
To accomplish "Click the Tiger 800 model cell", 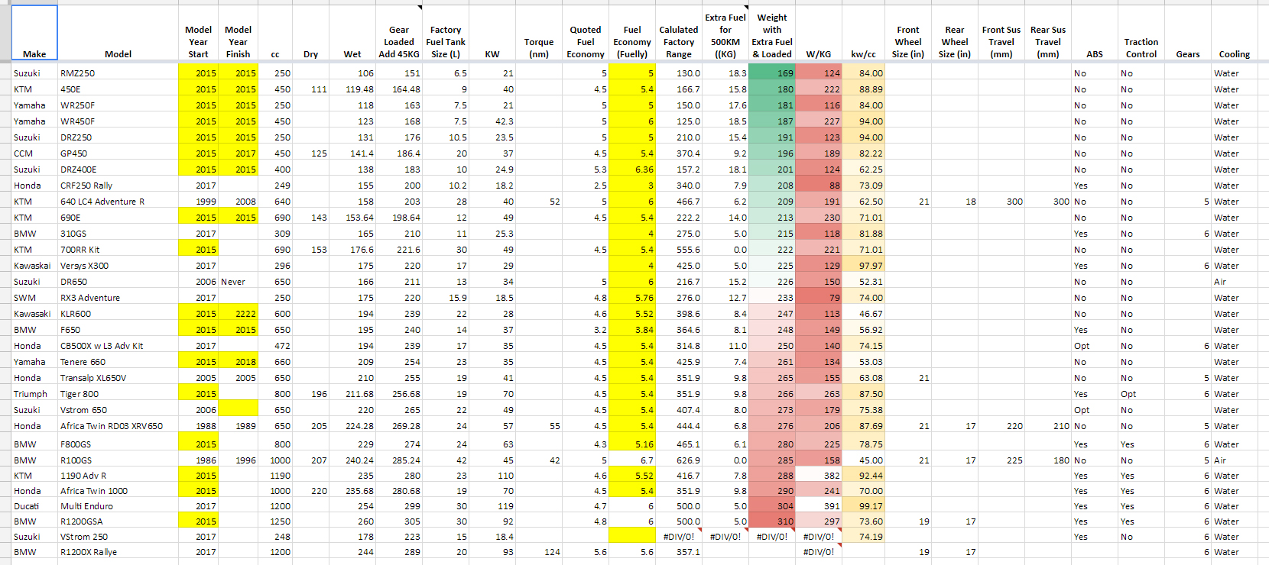I will click(118, 394).
